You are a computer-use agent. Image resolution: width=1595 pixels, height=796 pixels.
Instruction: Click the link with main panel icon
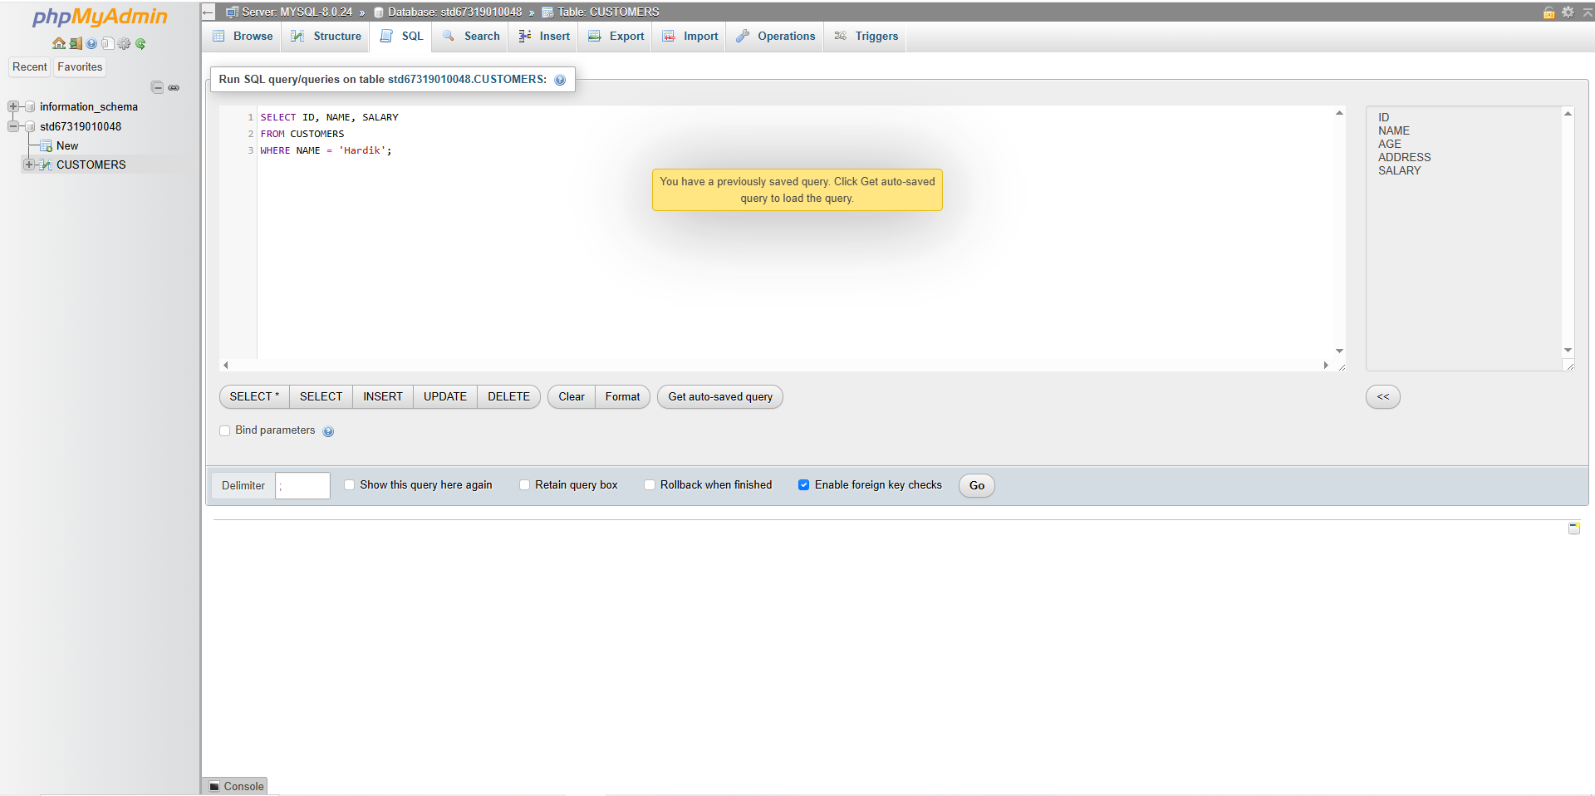click(x=174, y=87)
